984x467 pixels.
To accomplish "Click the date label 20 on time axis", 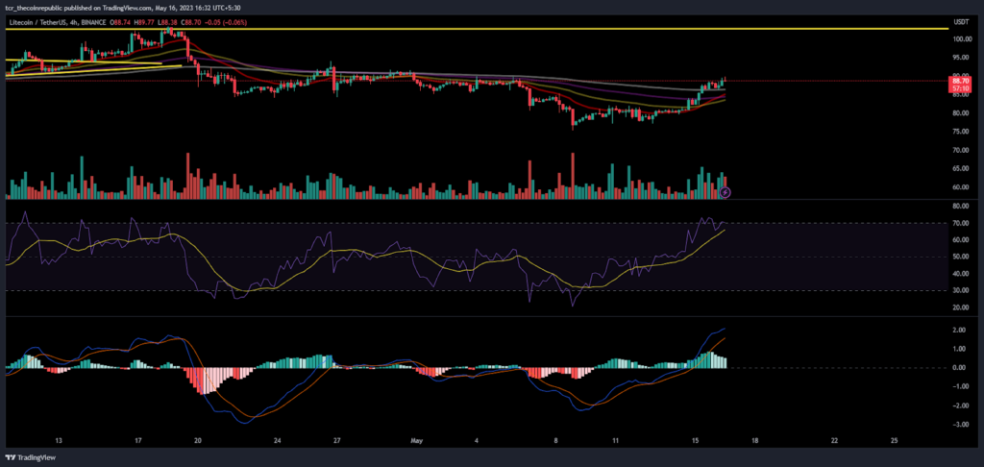I will [198, 440].
